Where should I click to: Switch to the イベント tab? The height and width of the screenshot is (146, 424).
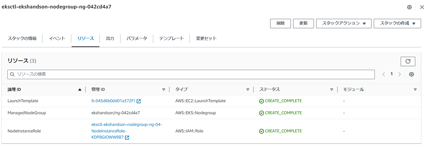(57, 38)
